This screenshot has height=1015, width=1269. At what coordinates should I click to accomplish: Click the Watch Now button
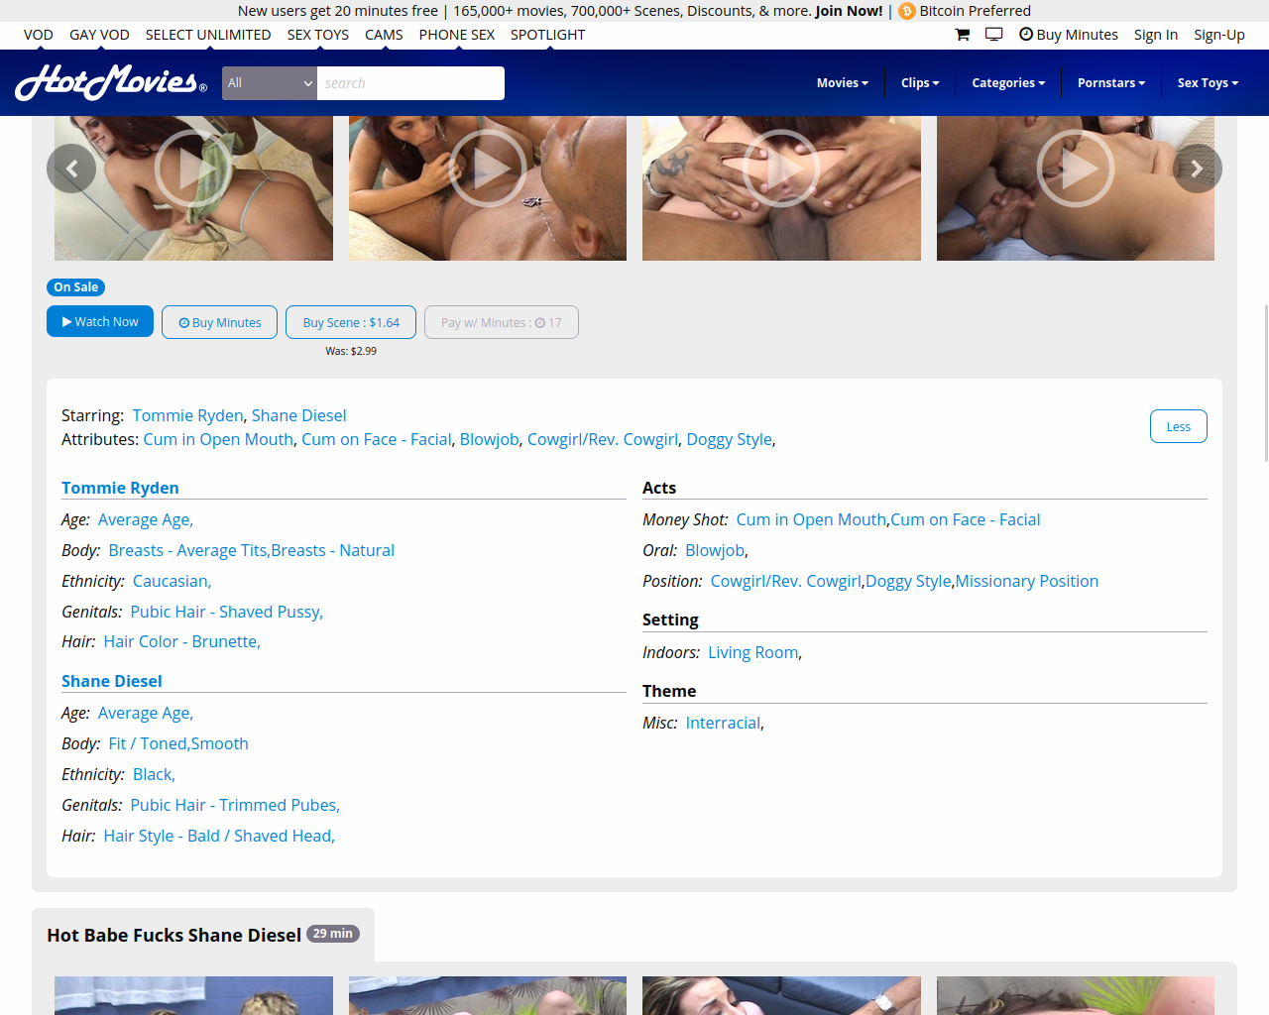pos(100,321)
